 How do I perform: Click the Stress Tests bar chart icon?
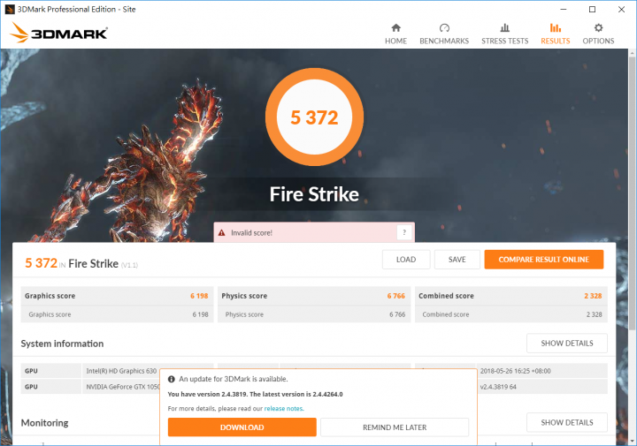pyautogui.click(x=504, y=27)
